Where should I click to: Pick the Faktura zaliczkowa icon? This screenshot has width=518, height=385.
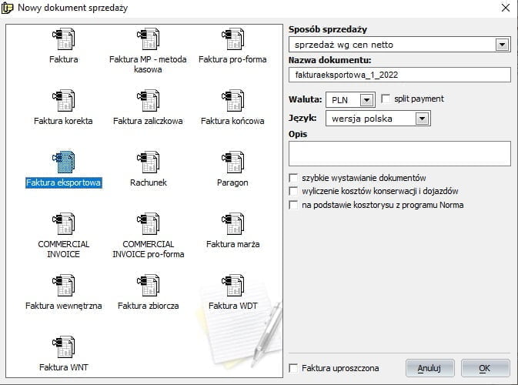pyautogui.click(x=148, y=100)
